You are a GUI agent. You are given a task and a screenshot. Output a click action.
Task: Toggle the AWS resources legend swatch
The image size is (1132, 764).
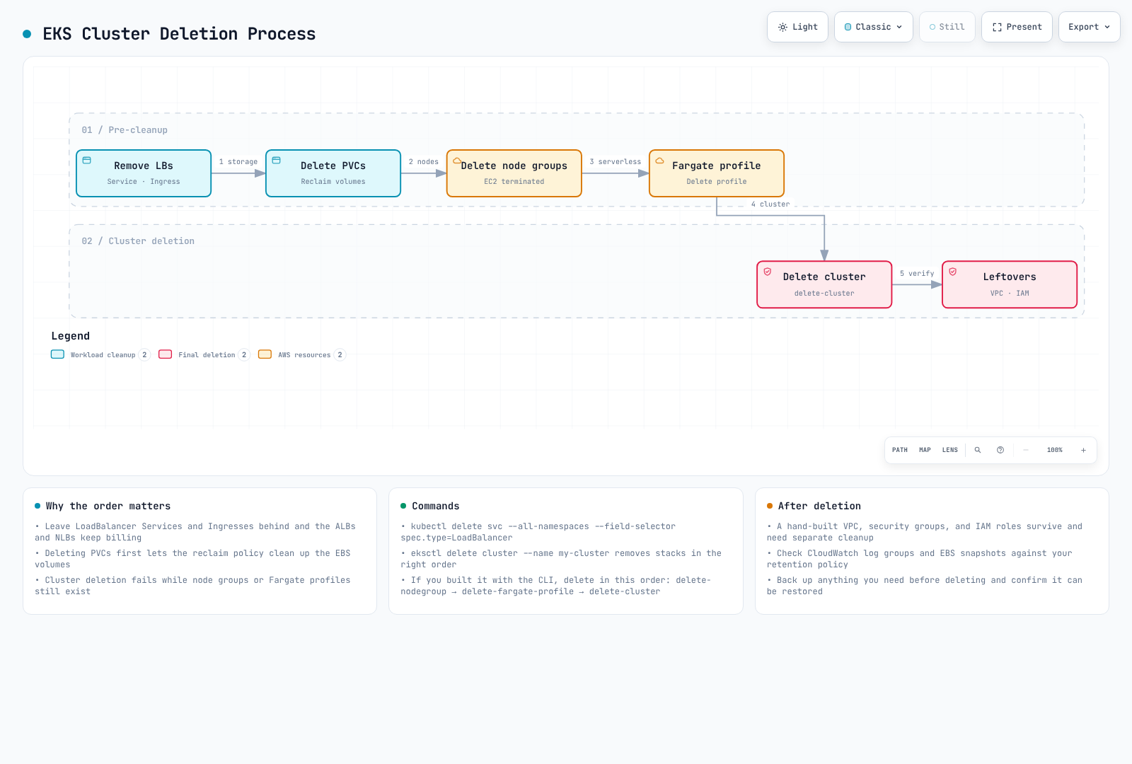[x=265, y=354]
